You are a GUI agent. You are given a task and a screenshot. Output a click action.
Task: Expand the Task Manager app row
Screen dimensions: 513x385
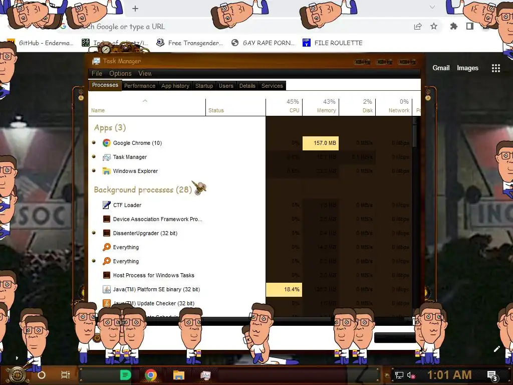[x=94, y=156]
